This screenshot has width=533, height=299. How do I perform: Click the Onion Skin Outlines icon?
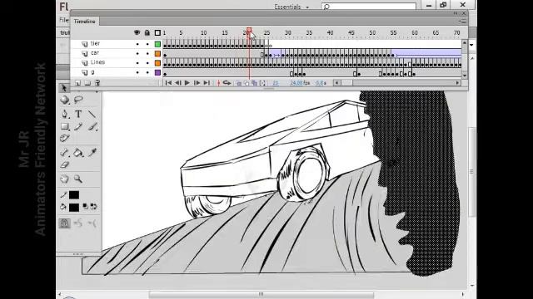coord(247,83)
